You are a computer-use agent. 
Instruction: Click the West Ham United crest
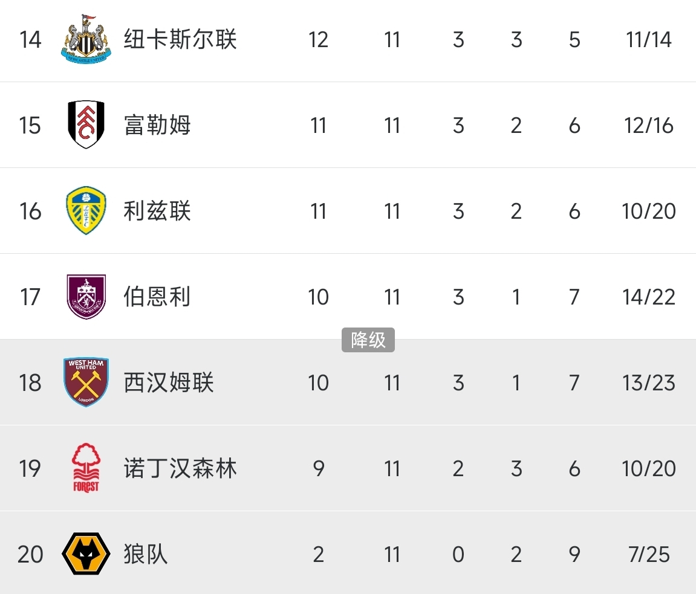[86, 382]
